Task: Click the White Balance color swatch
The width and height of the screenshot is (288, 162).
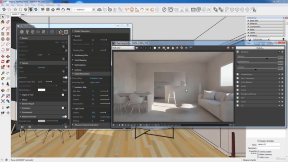Action: [x=41, y=90]
